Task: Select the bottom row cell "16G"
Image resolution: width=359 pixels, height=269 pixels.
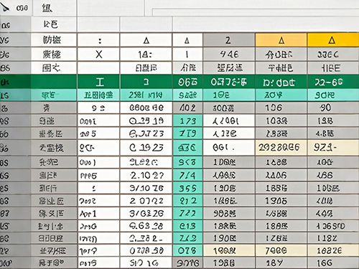Action: [x=333, y=263]
